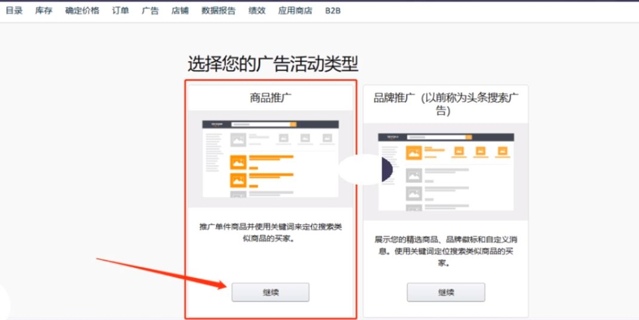Open the 订单 menu
Image resolution: width=639 pixels, height=320 pixels.
click(x=120, y=11)
